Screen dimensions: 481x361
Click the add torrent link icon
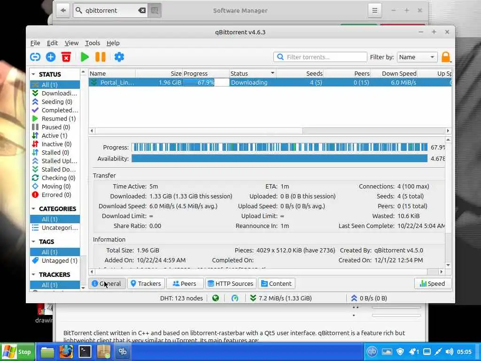click(35, 57)
